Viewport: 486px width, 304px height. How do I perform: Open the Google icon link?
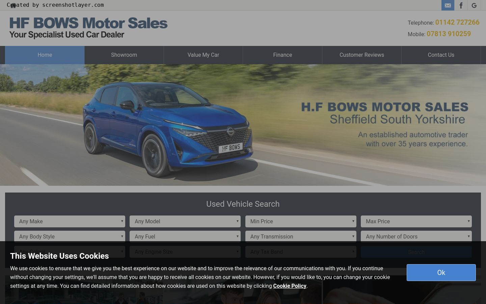tap(474, 5)
